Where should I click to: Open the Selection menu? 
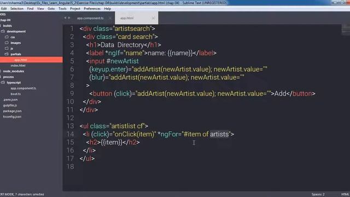click(17, 9)
